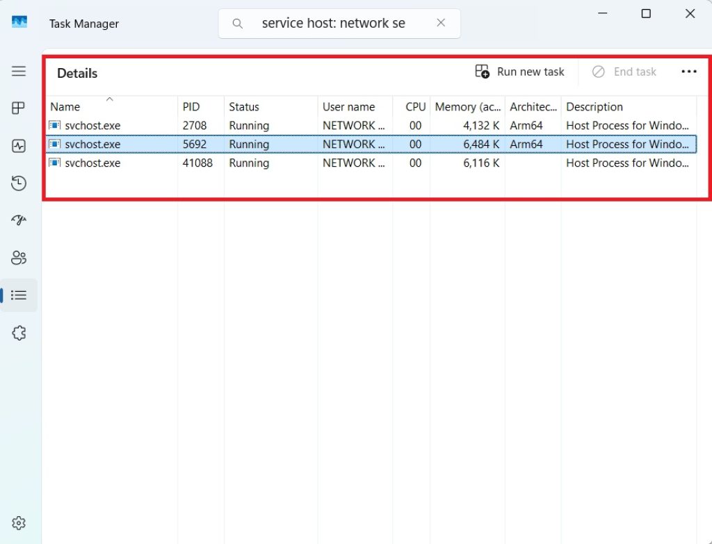
Task: Sort by CPU column header
Action: [412, 106]
